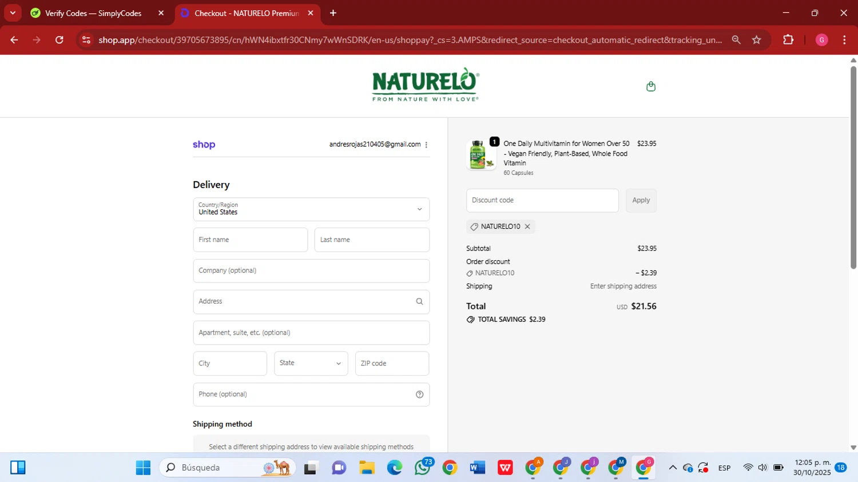The width and height of the screenshot is (858, 482).
Task: Close the Checkout - NATURELO tab
Action: click(x=311, y=13)
